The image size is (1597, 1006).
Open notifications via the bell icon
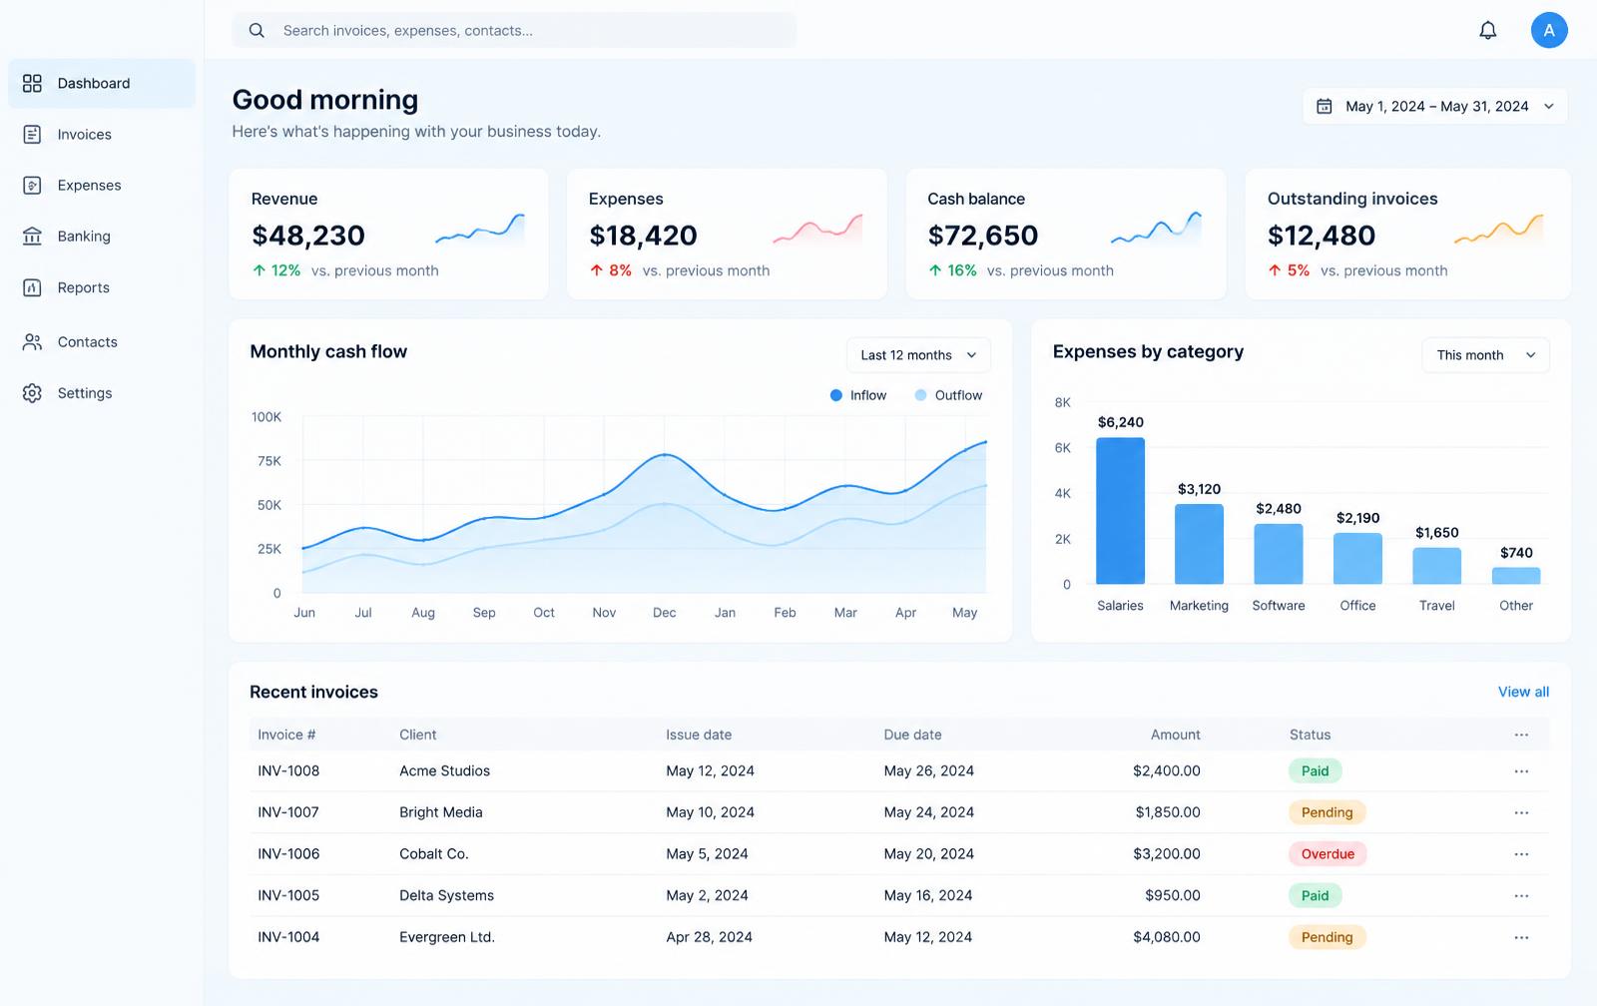click(1487, 30)
